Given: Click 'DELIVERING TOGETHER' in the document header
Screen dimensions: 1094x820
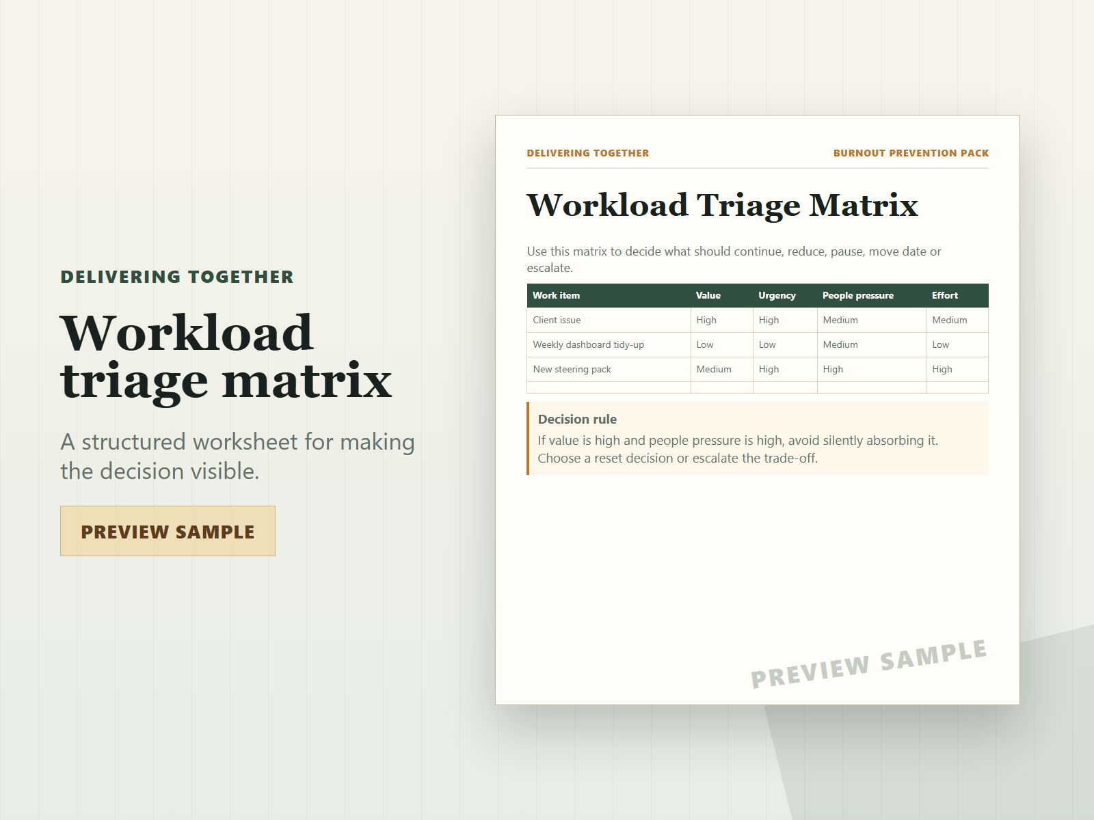Looking at the screenshot, I should pos(588,153).
